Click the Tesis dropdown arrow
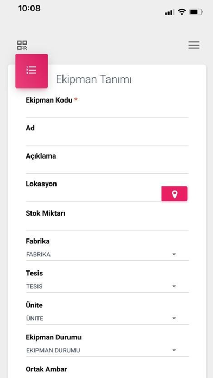Screen dimensions: 213x378 174,286
